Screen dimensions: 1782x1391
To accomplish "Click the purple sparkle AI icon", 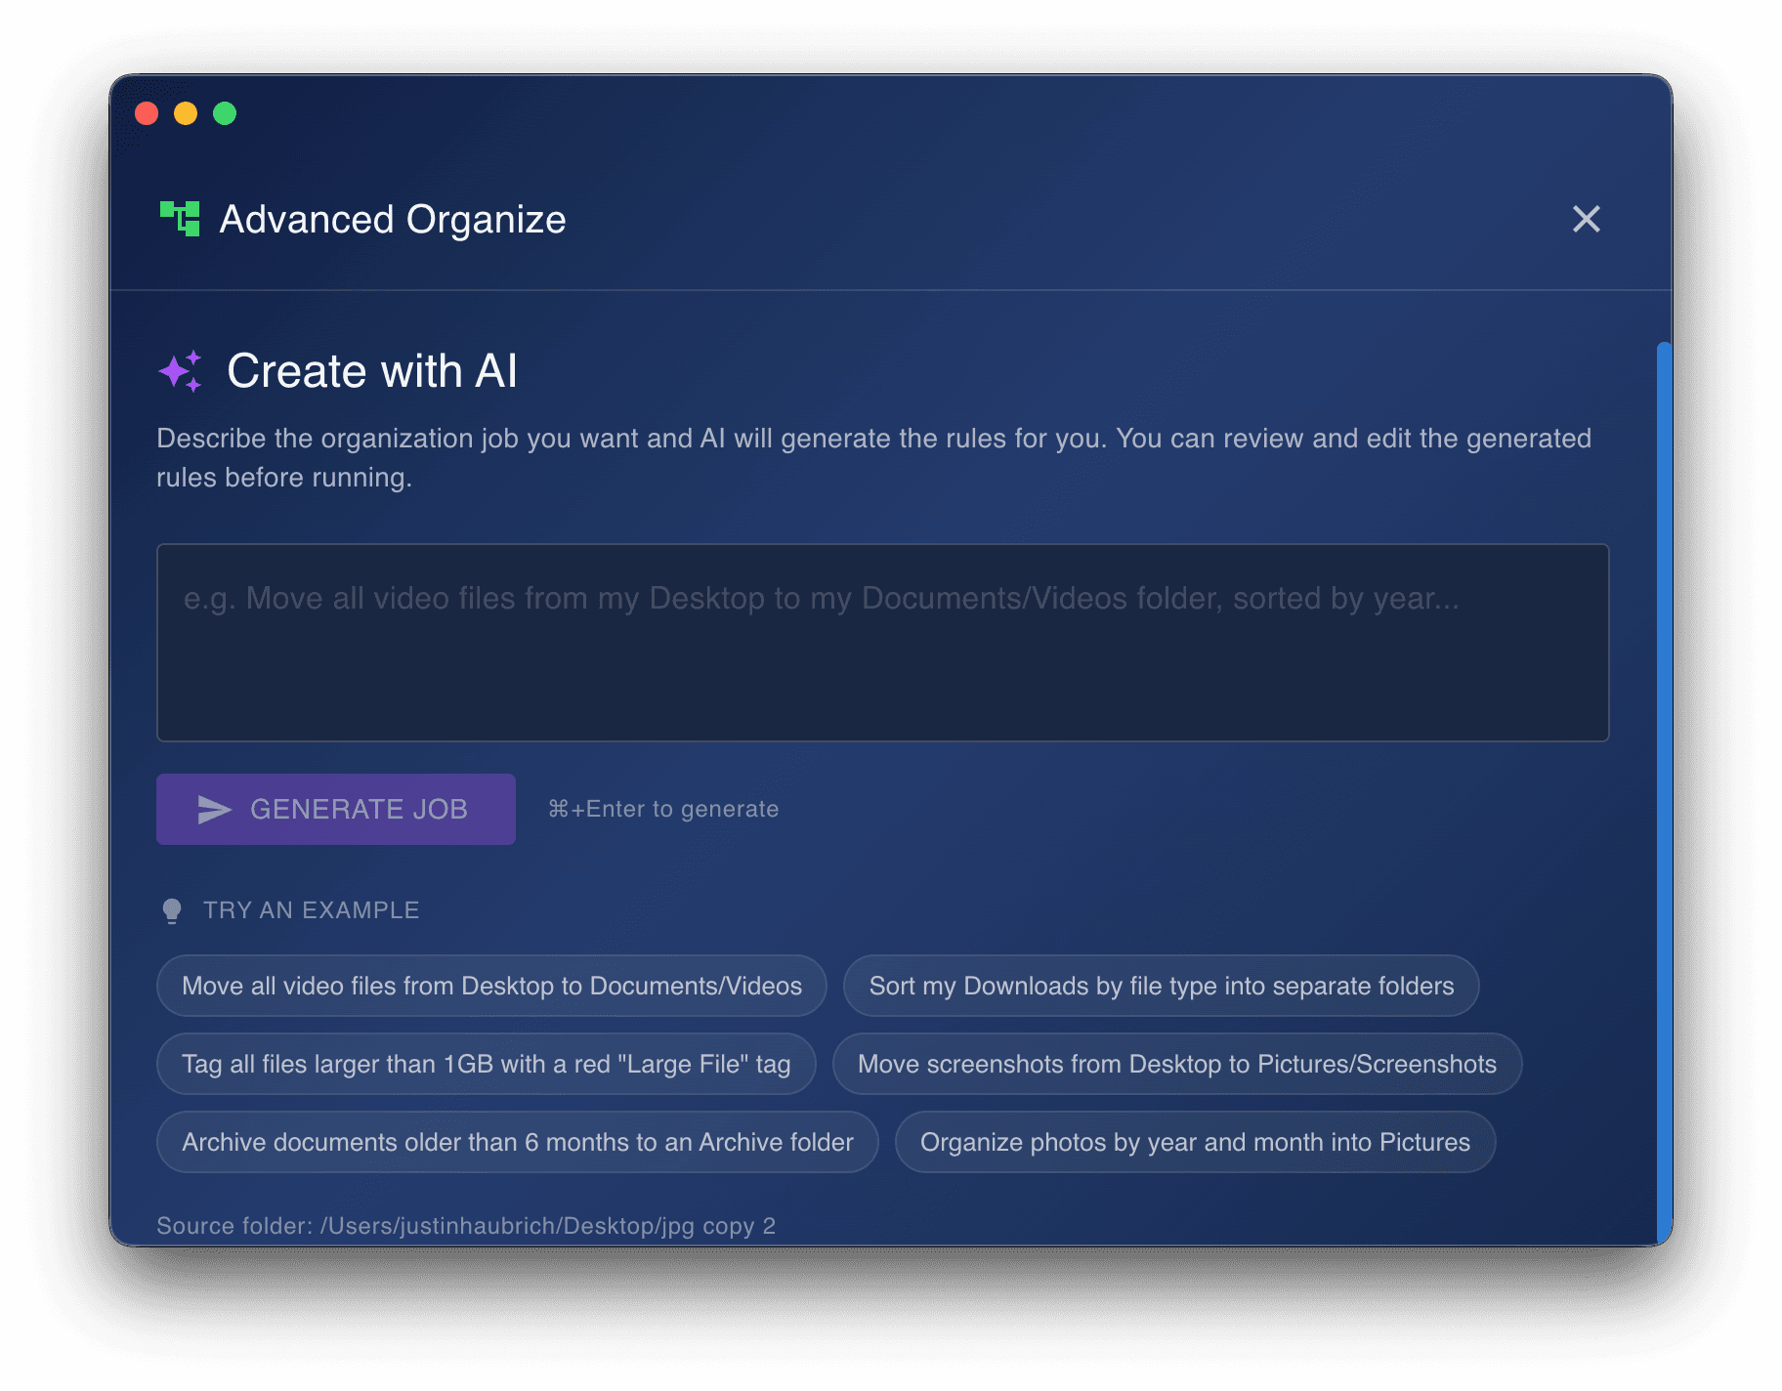I will [x=181, y=371].
